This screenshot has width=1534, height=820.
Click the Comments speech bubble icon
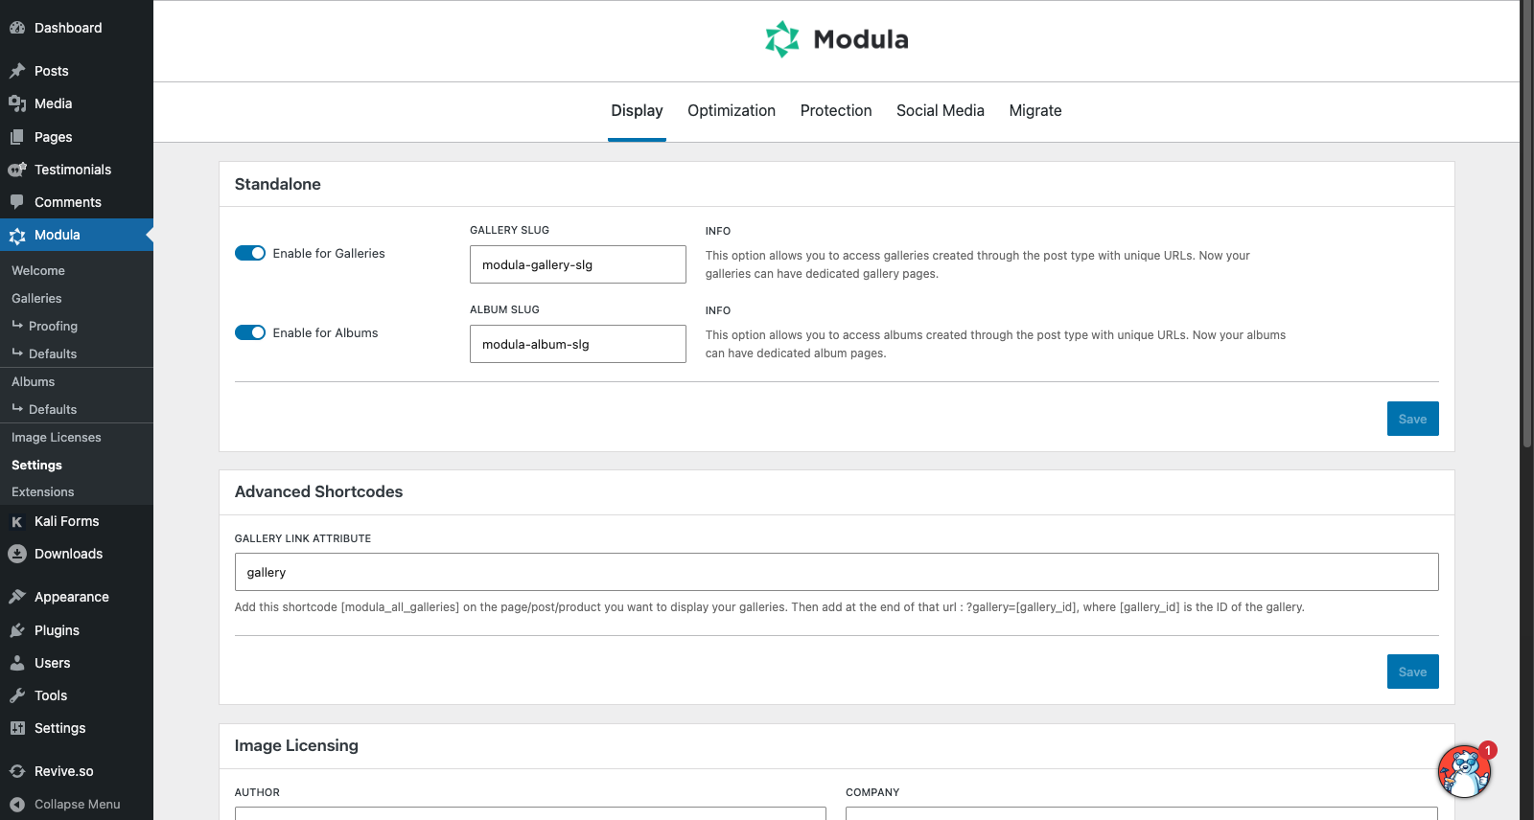pos(17,202)
